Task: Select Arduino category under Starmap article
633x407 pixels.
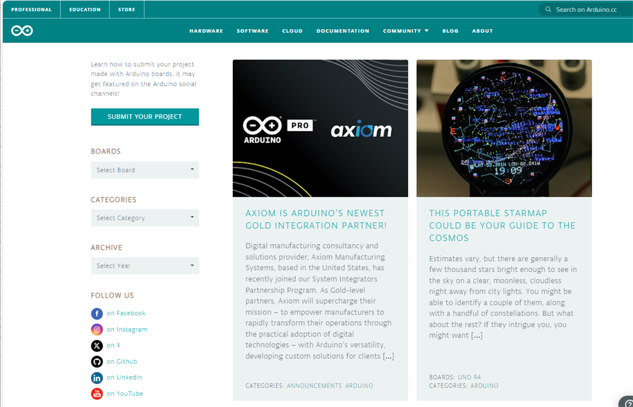Action: point(484,386)
